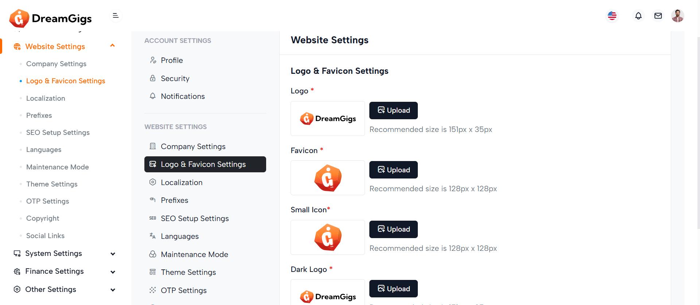700x305 pixels.
Task: Toggle sidebar with the hamburger icon
Action: (116, 16)
